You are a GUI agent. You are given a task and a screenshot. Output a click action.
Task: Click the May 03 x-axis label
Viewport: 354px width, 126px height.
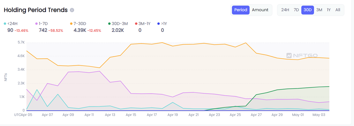(x=318, y=115)
